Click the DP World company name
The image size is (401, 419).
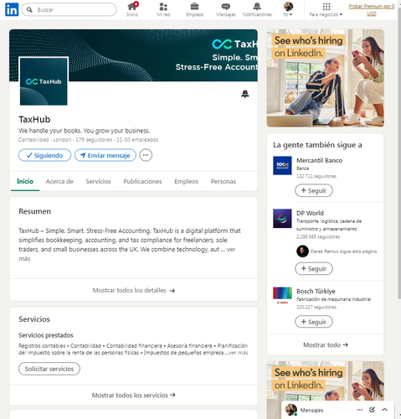310,213
